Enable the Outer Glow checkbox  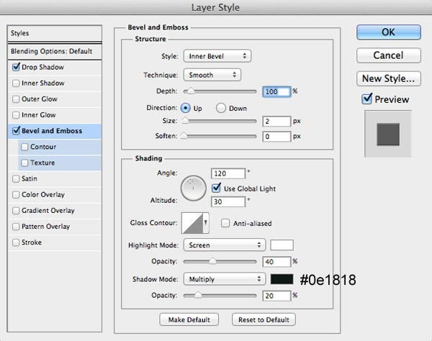click(16, 99)
